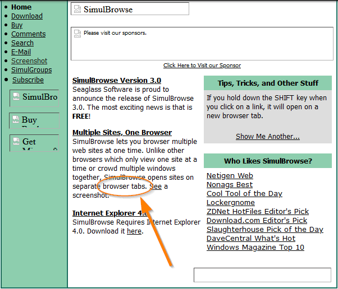
Task: Open the Home navigation item
Action: click(21, 7)
